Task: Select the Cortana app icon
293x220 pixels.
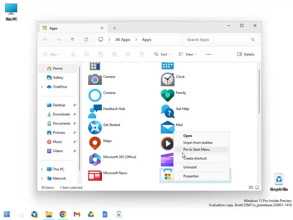Action: pyautogui.click(x=95, y=95)
